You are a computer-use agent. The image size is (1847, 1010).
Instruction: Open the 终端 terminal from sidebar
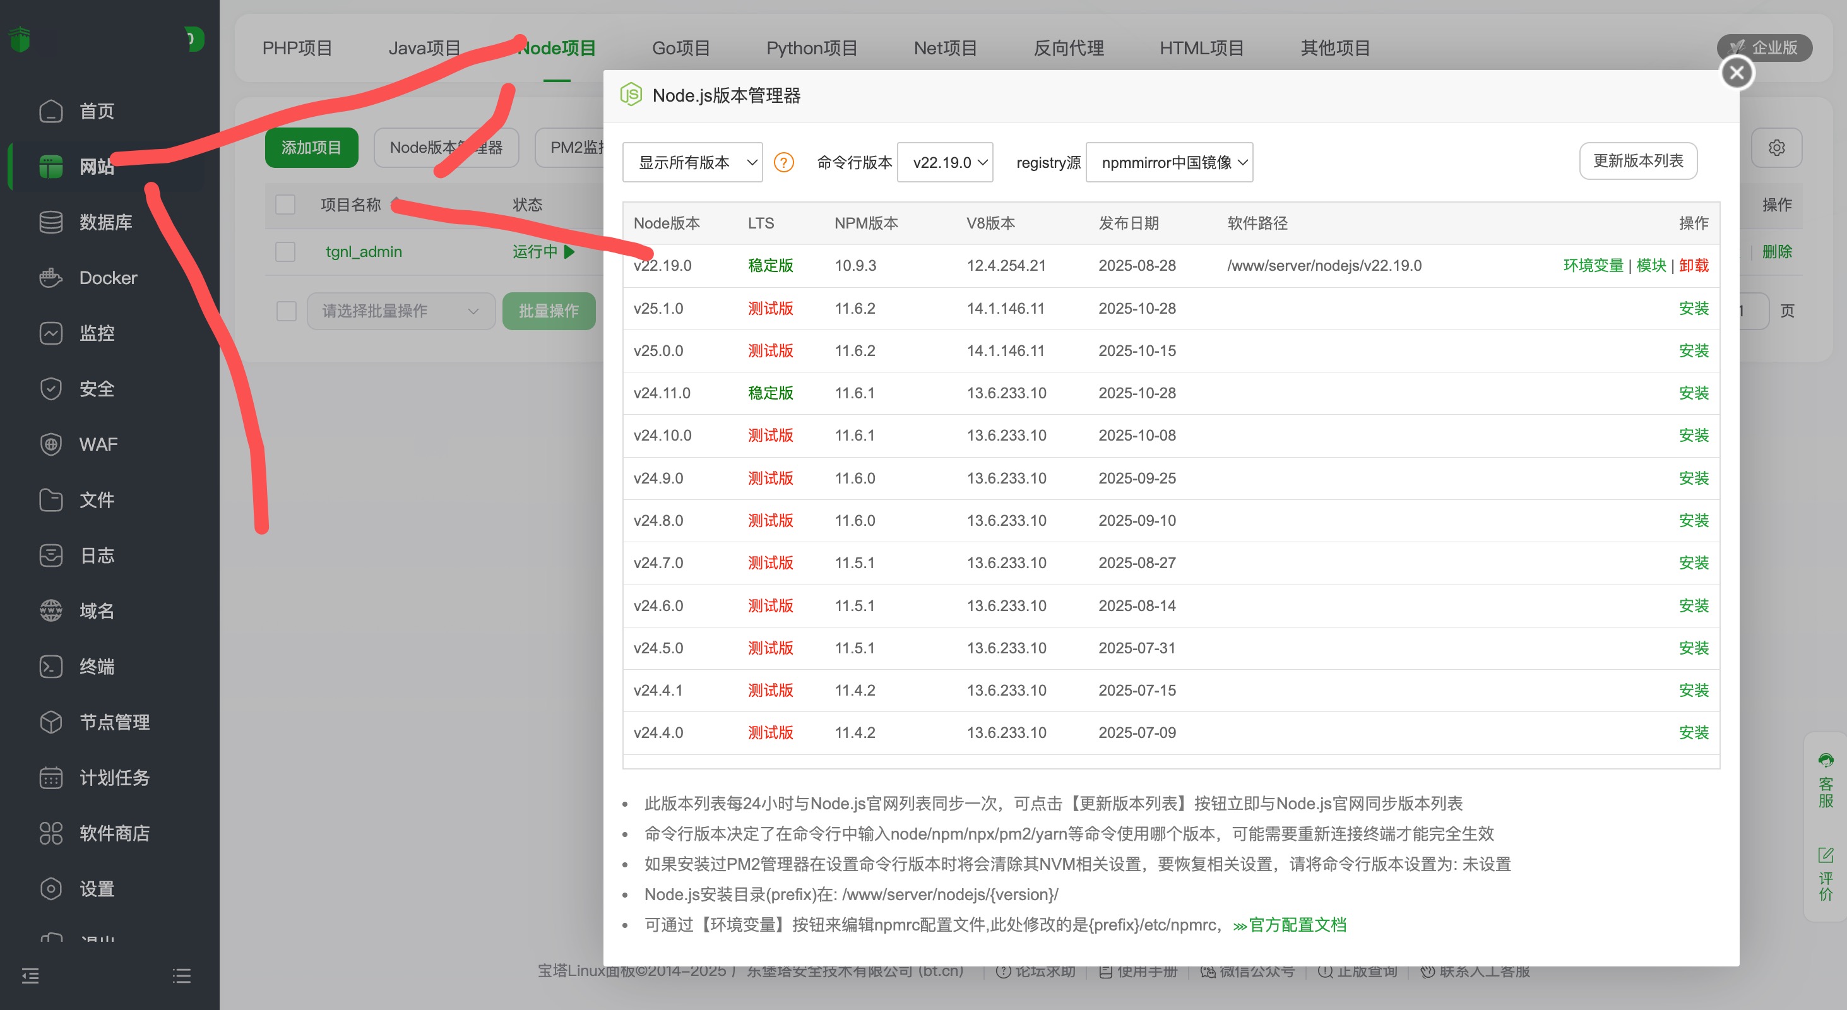tap(97, 666)
